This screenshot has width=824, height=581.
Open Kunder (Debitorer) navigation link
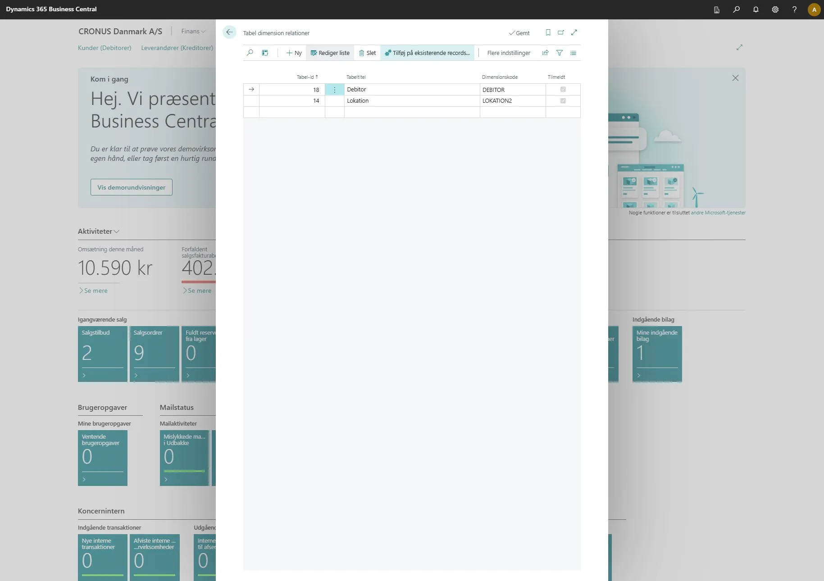tap(105, 48)
